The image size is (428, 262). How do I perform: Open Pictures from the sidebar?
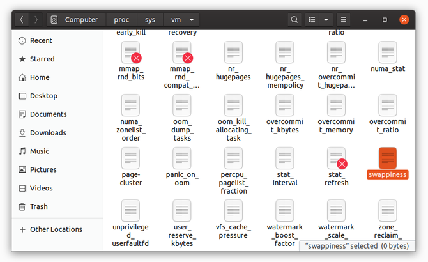(57, 170)
